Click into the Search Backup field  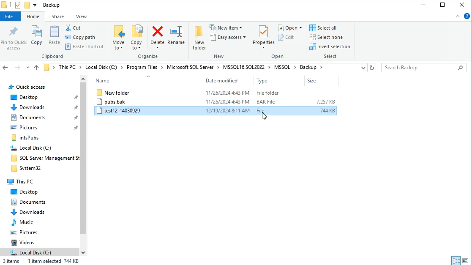[x=423, y=68]
